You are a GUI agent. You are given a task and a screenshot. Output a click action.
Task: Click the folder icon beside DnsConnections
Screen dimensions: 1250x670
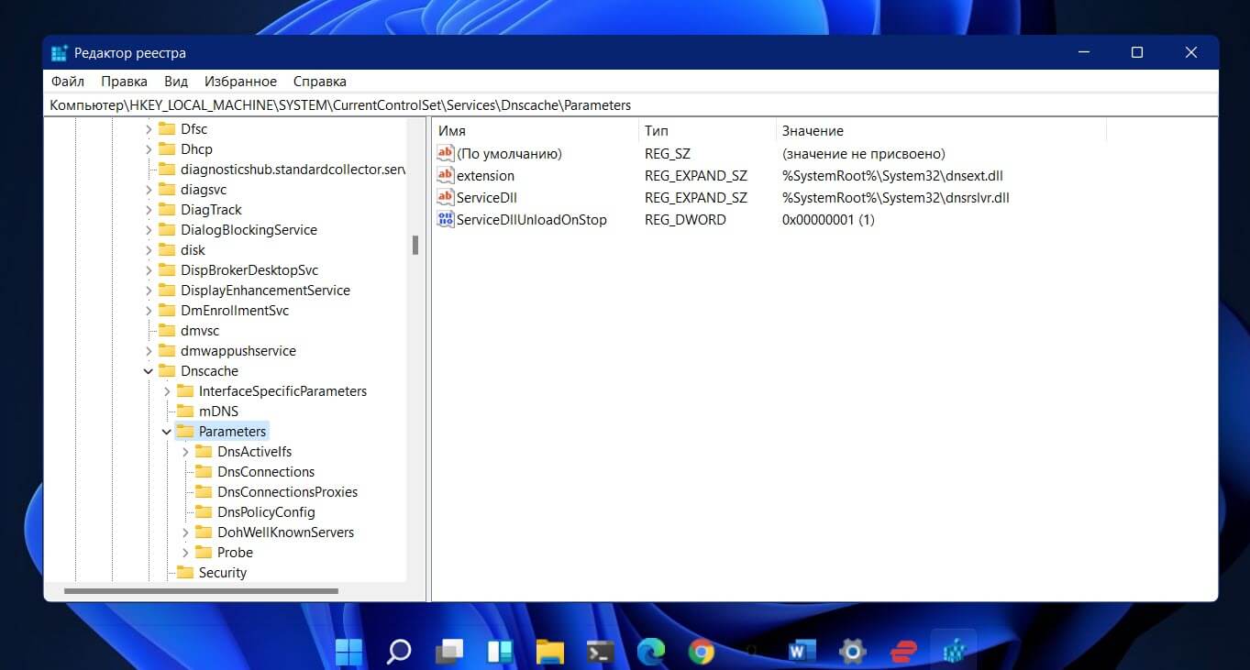click(203, 472)
